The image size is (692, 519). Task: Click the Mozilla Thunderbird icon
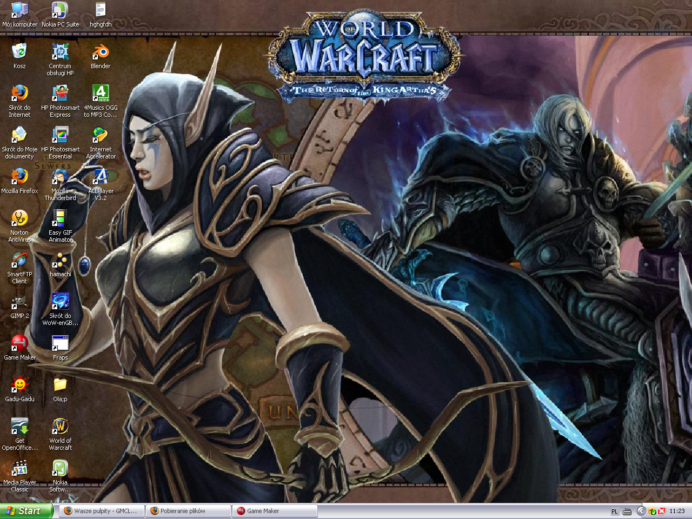(60, 178)
